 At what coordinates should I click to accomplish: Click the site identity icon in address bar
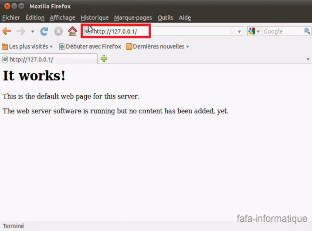click(87, 31)
